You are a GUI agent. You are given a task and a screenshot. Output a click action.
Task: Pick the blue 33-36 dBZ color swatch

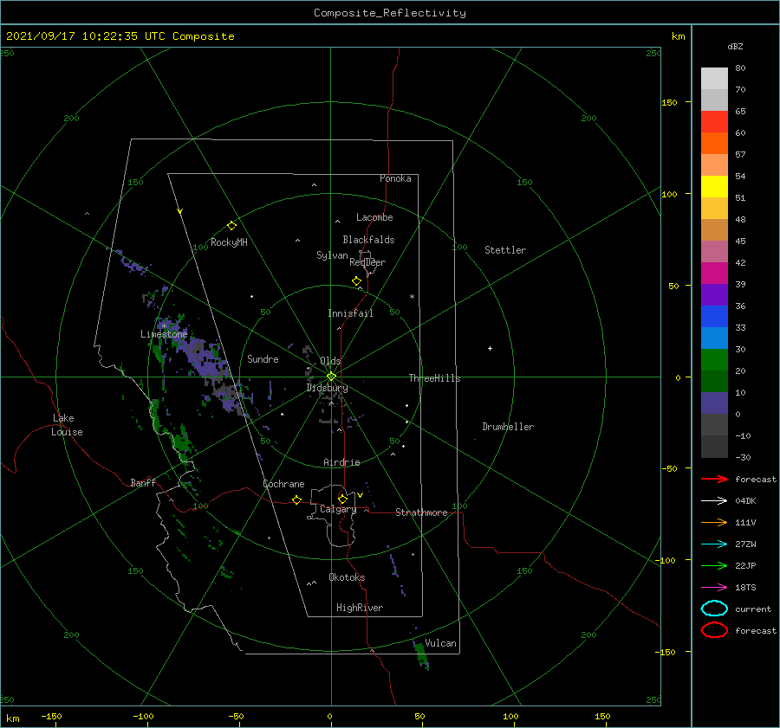[714, 317]
